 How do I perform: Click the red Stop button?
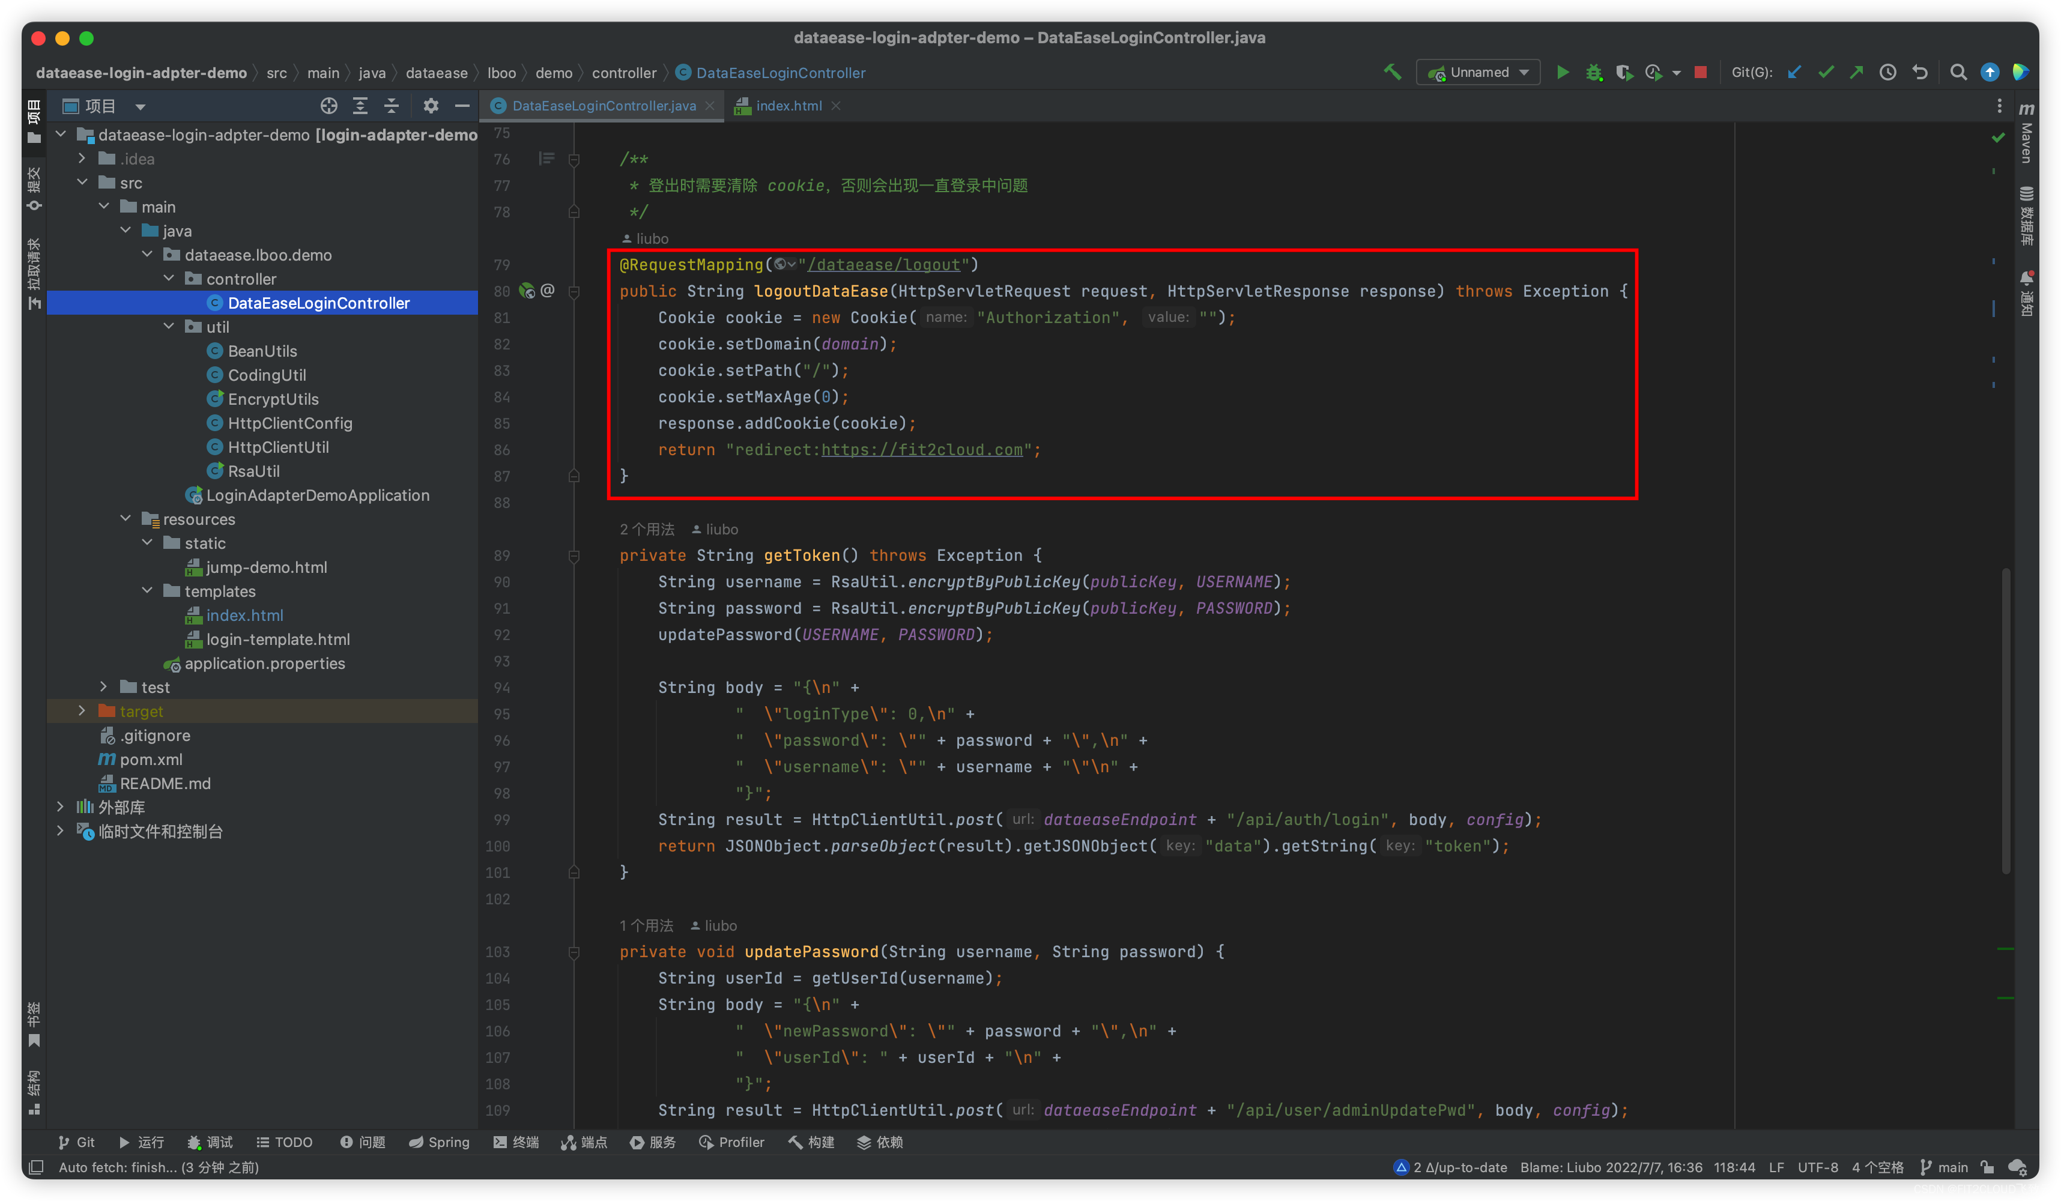click(1701, 73)
